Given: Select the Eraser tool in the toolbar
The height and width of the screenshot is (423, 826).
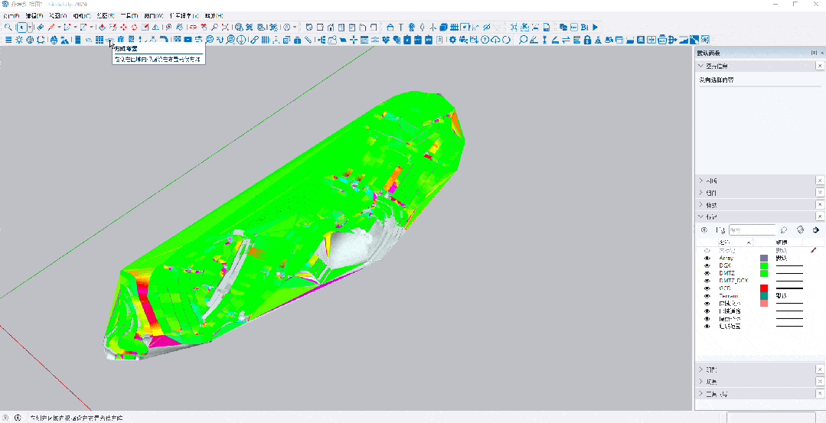Looking at the screenshot, I should coord(40,28).
